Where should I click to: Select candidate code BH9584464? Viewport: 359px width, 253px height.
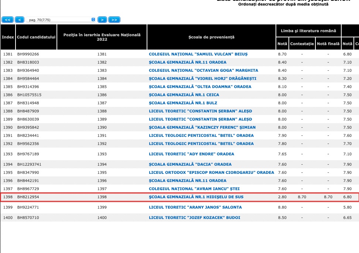click(x=28, y=78)
